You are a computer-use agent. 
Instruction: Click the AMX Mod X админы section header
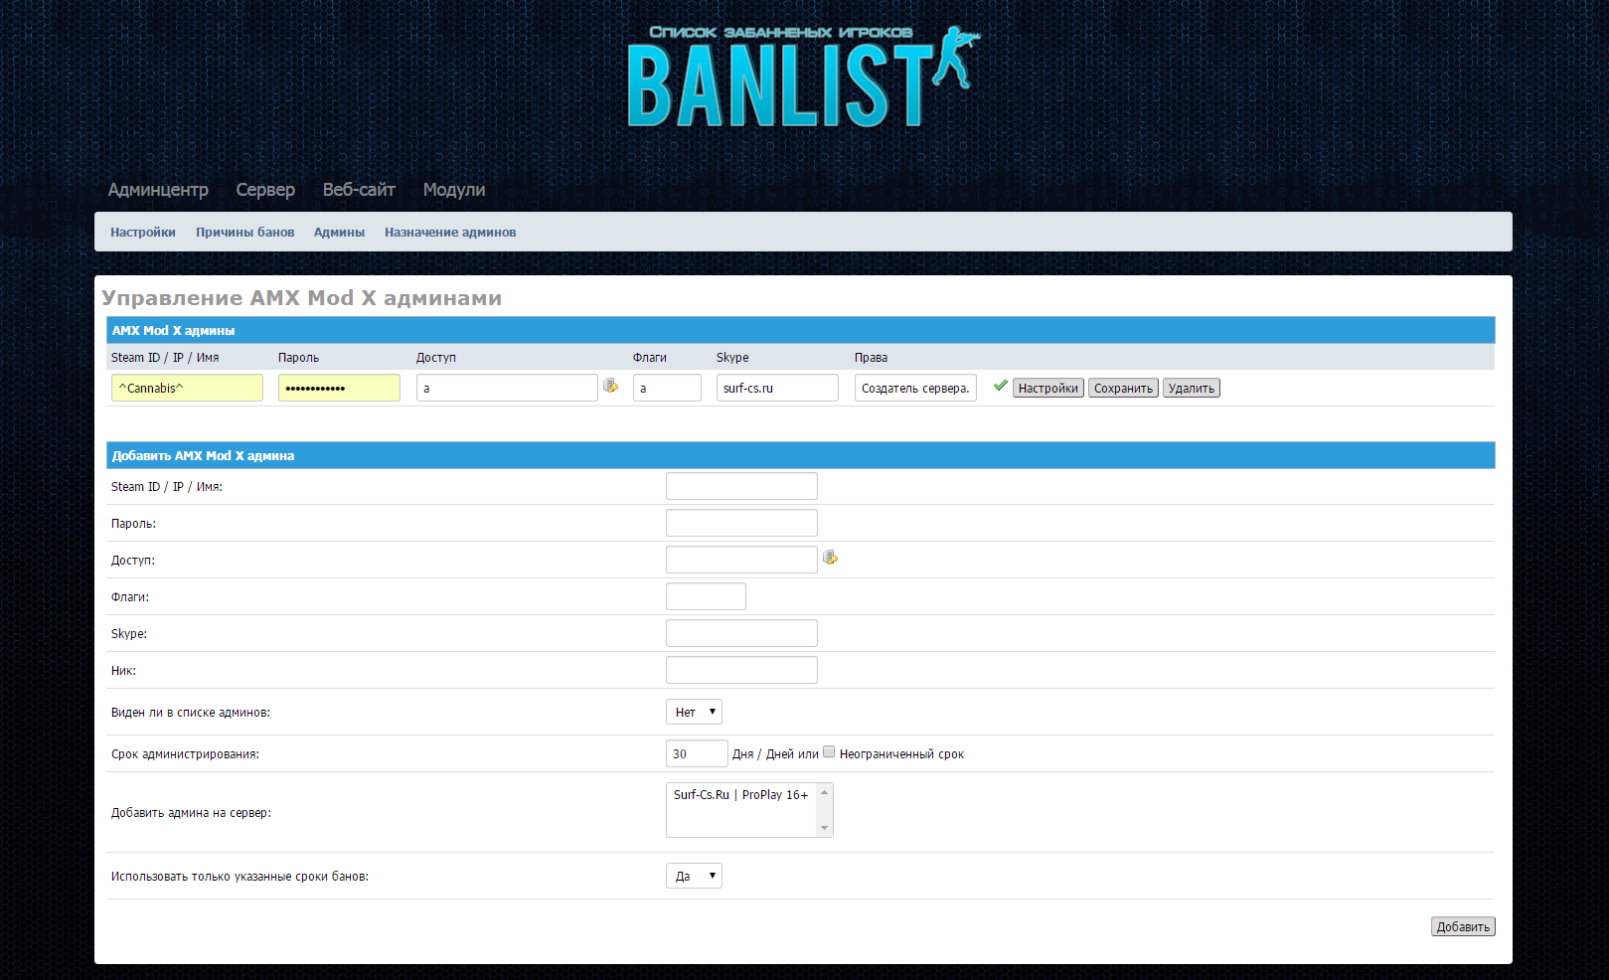(800, 330)
